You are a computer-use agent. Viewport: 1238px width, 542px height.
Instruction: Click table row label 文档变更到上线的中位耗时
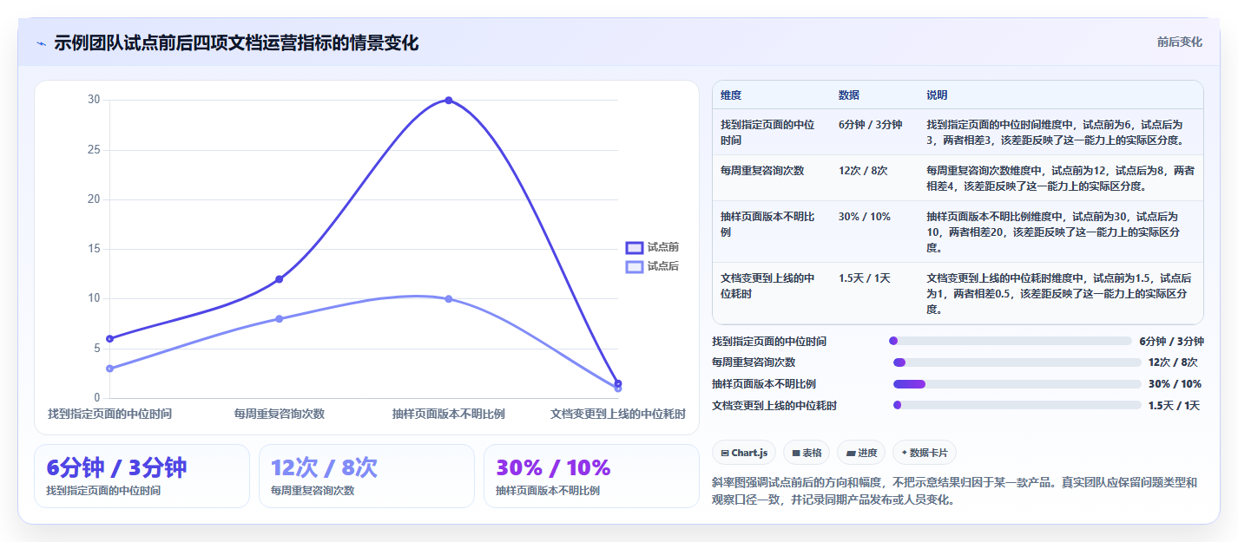[x=767, y=286]
